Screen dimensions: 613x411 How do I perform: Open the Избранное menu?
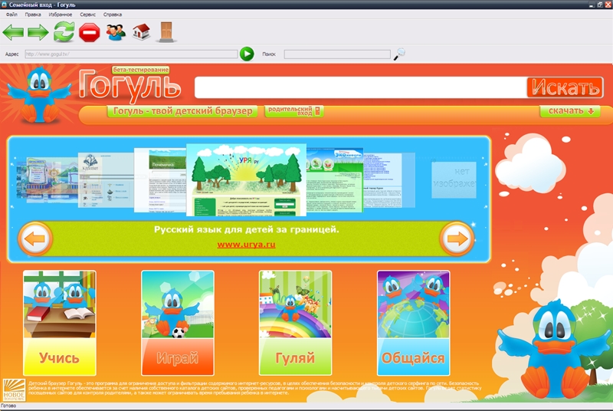pyautogui.click(x=61, y=15)
